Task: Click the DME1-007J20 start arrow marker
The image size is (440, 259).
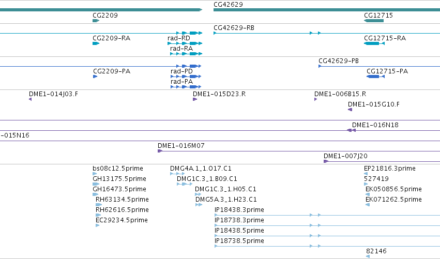Action: 326,161
